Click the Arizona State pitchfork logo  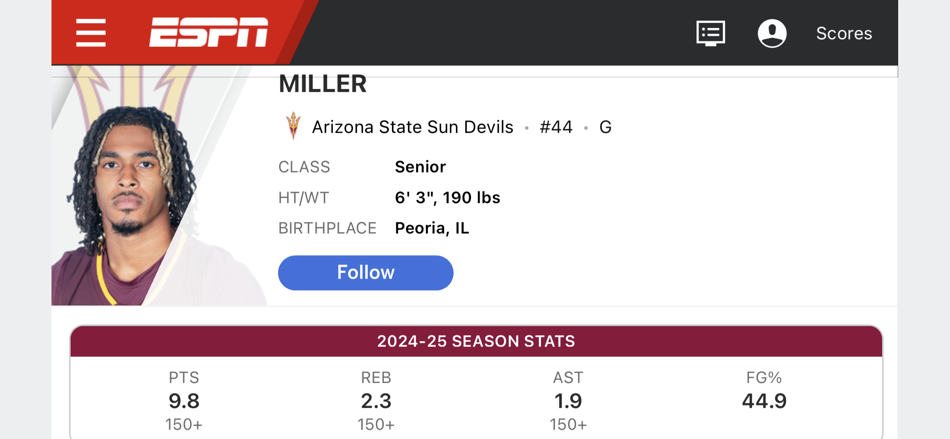click(x=293, y=126)
